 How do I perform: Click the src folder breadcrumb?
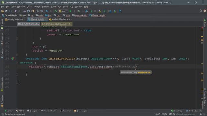[31, 15]
